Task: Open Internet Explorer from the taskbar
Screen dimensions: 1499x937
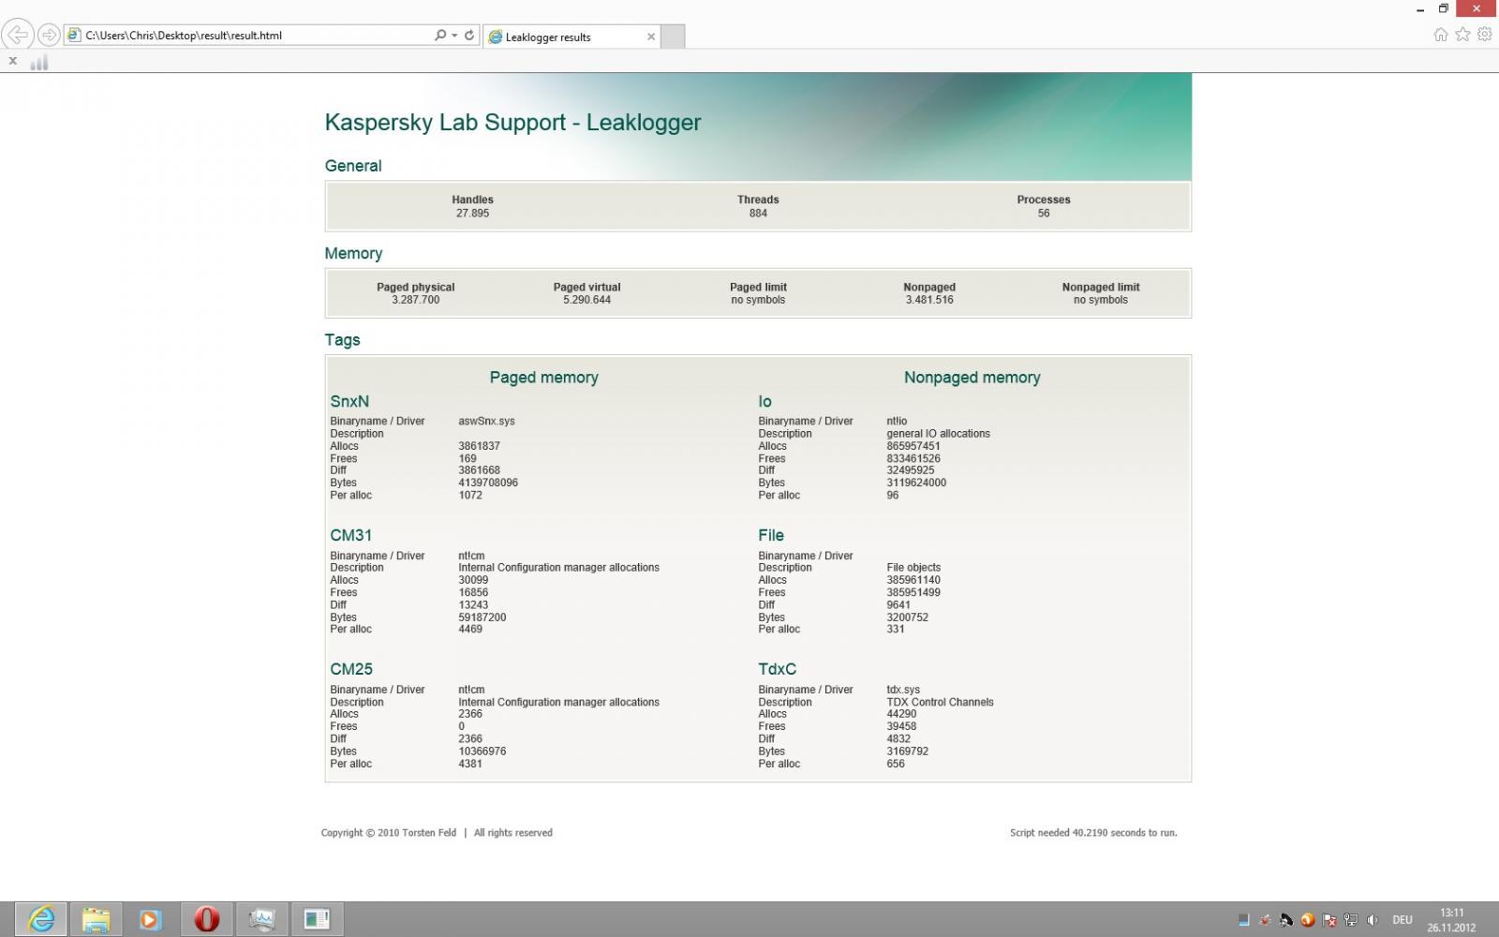Action: pos(41,919)
